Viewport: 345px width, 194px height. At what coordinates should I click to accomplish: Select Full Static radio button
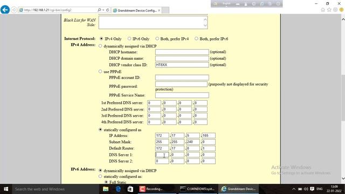(x=106, y=182)
